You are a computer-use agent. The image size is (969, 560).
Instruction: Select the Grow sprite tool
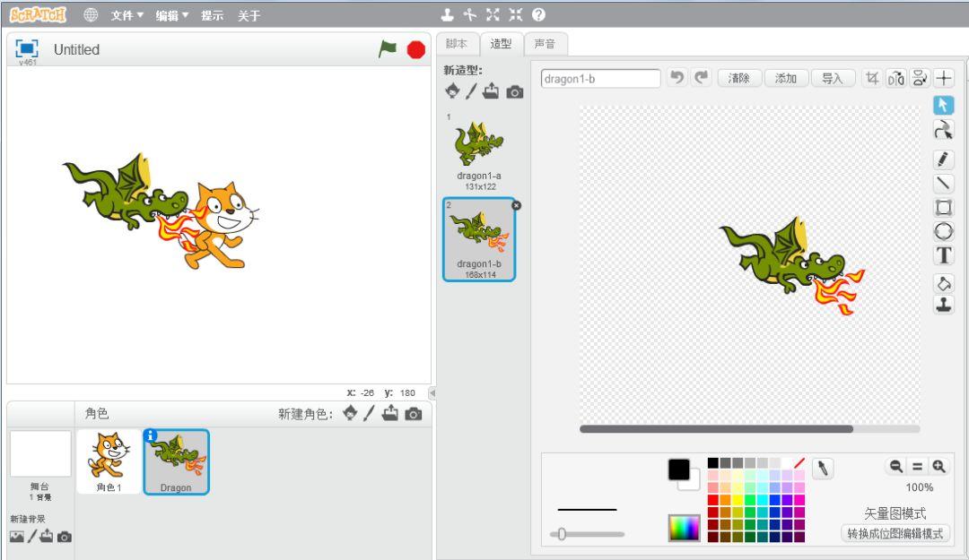[x=493, y=15]
